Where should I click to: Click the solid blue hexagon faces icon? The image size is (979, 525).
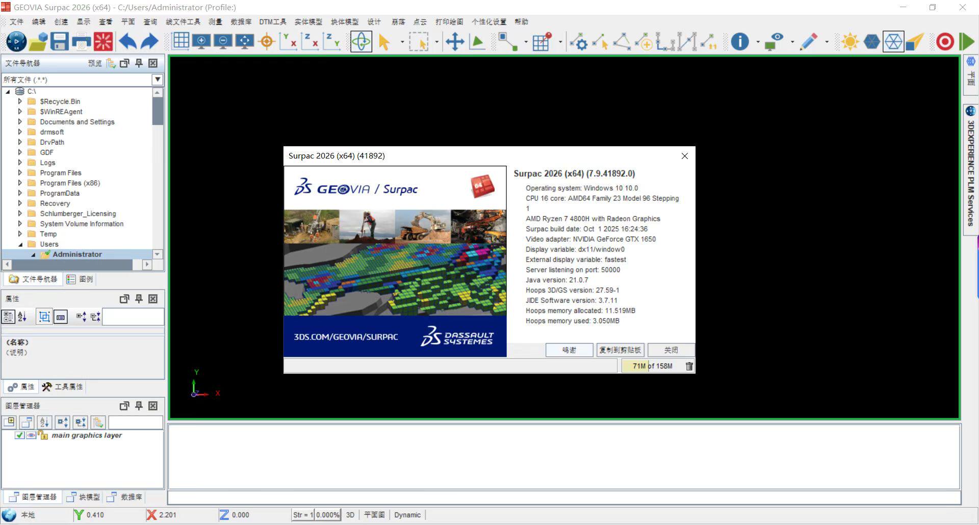click(871, 41)
